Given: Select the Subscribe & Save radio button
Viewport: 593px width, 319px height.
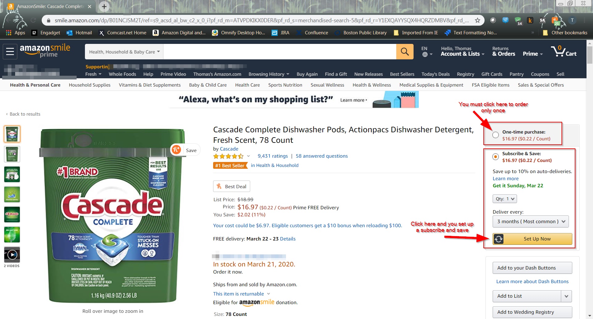Looking at the screenshot, I should tap(495, 157).
